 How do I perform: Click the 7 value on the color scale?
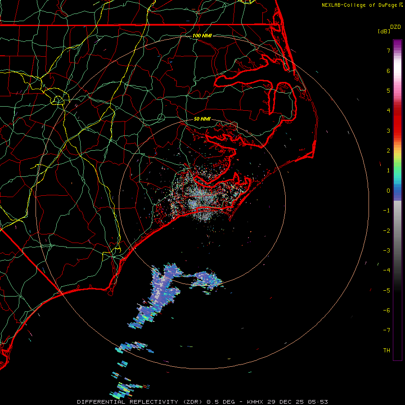[x=388, y=50]
